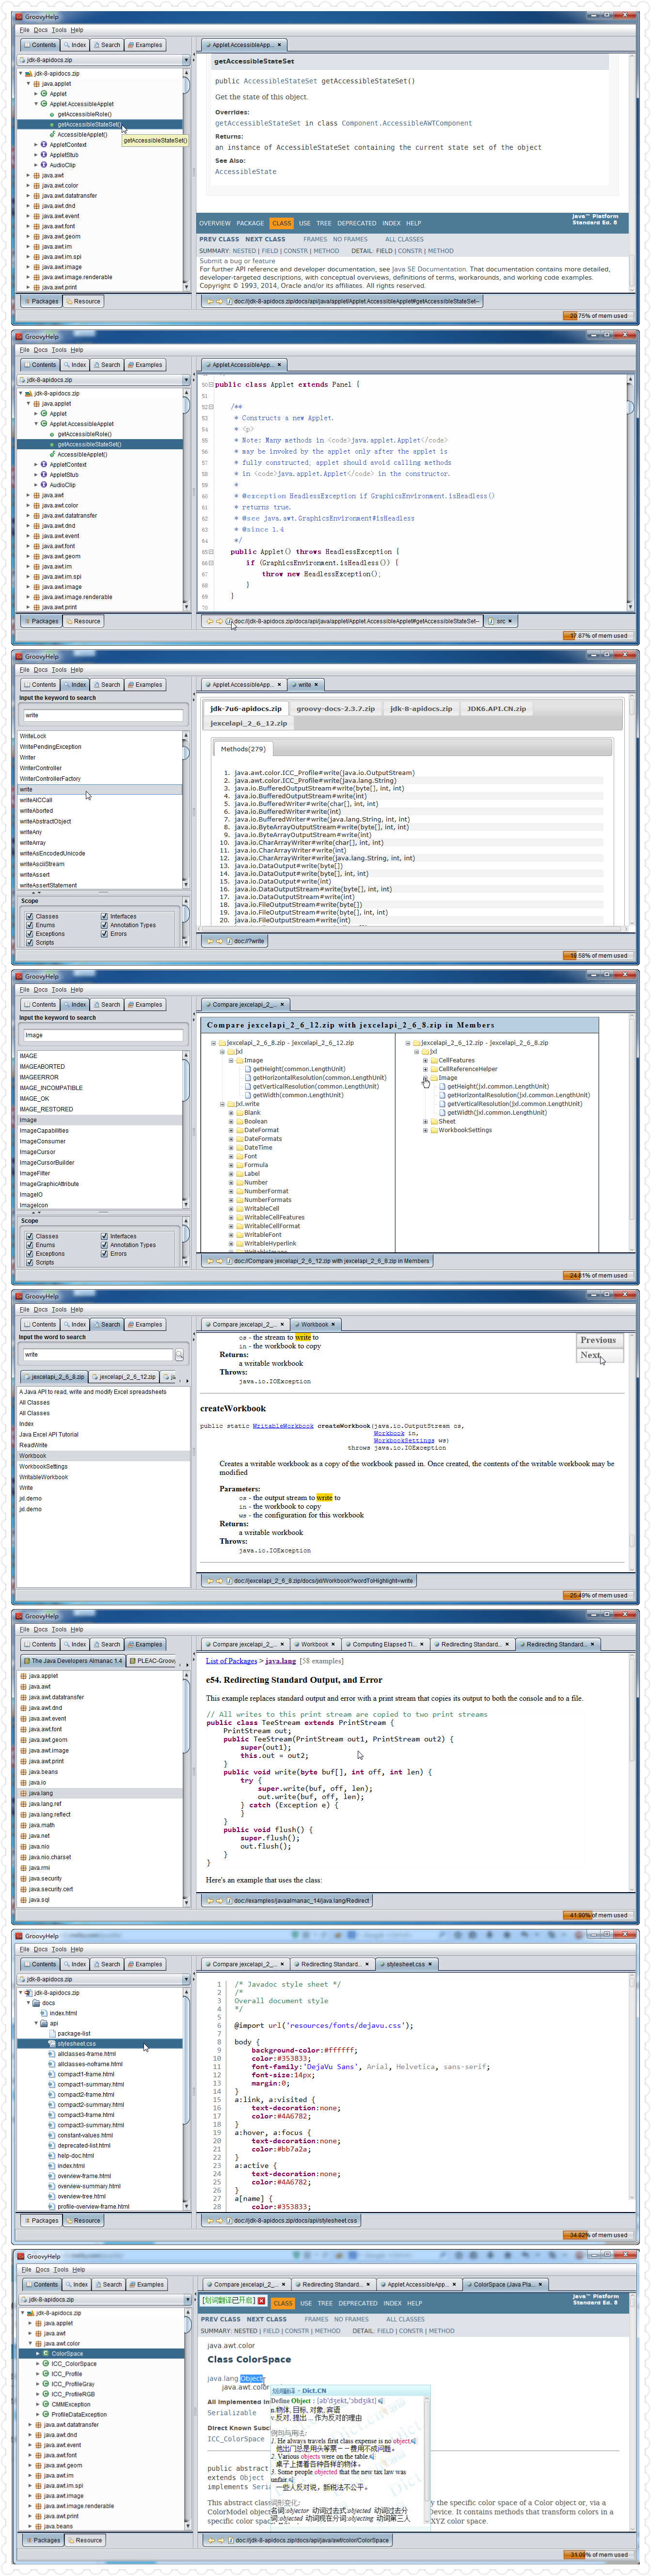The width and height of the screenshot is (651, 2576).
Task: Close the "src" tab at the bottom
Action: (510, 621)
